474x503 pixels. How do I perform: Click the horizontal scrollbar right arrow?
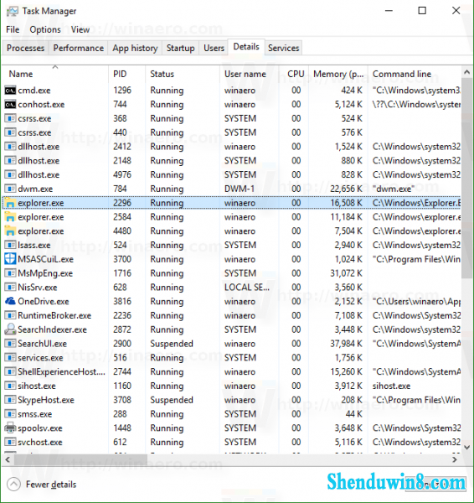click(x=455, y=459)
